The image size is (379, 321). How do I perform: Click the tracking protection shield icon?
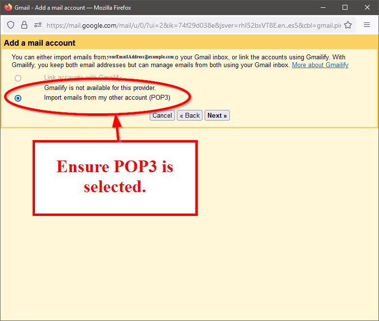[11, 25]
